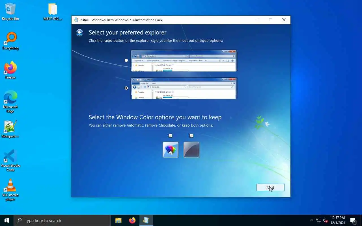This screenshot has width=362, height=226.
Task: Click the installer icon in taskbar
Action: pyautogui.click(x=146, y=220)
